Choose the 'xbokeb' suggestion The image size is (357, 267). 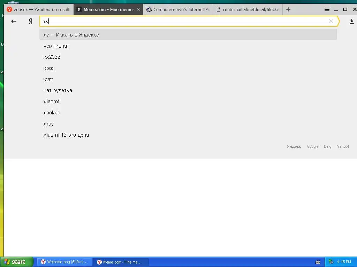(188, 113)
